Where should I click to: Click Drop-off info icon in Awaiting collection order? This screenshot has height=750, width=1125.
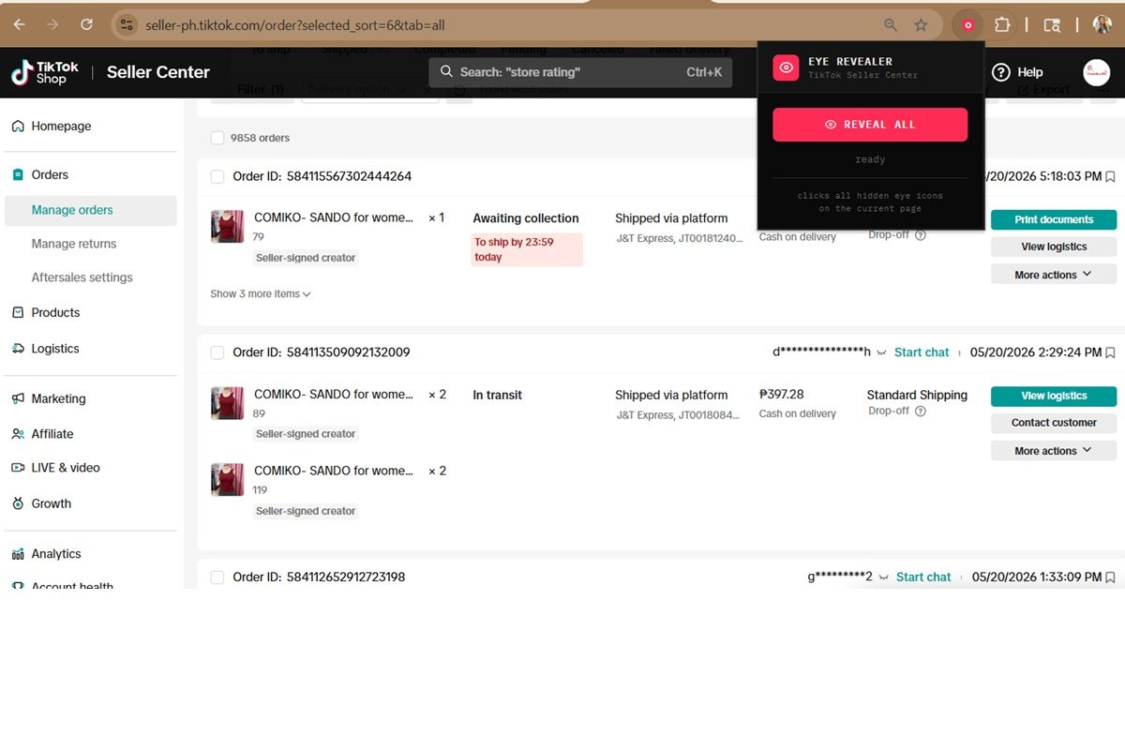[921, 235]
